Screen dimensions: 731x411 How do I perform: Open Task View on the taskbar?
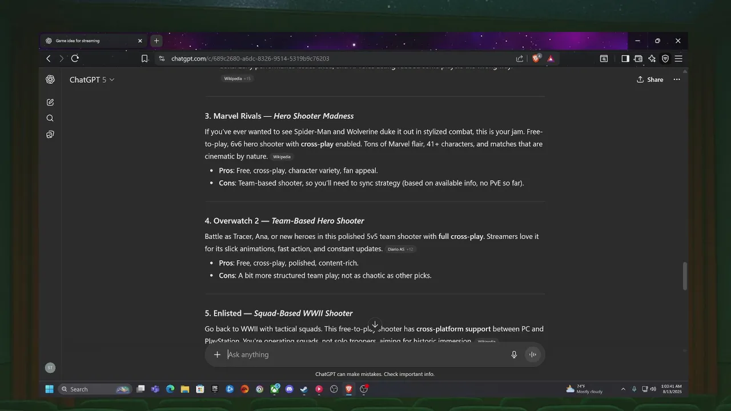point(140,389)
